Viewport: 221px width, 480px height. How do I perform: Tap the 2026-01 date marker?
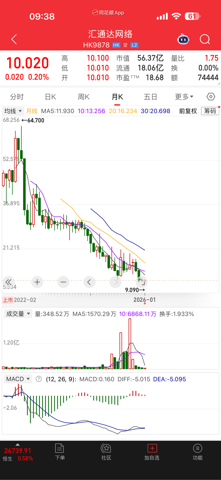pos(144,300)
